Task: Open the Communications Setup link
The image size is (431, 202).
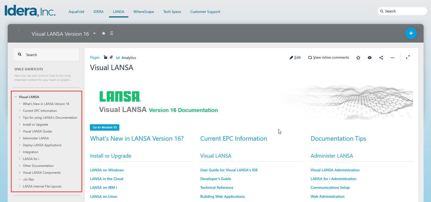Action: (330, 187)
